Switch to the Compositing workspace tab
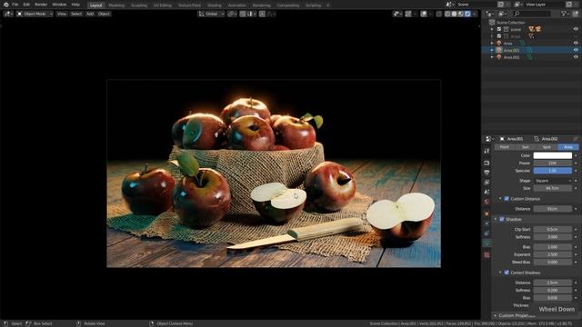Viewport: 582px width, 327px height. [x=288, y=5]
